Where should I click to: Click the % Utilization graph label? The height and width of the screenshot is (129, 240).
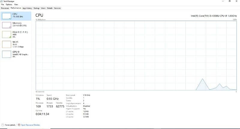click(x=40, y=19)
